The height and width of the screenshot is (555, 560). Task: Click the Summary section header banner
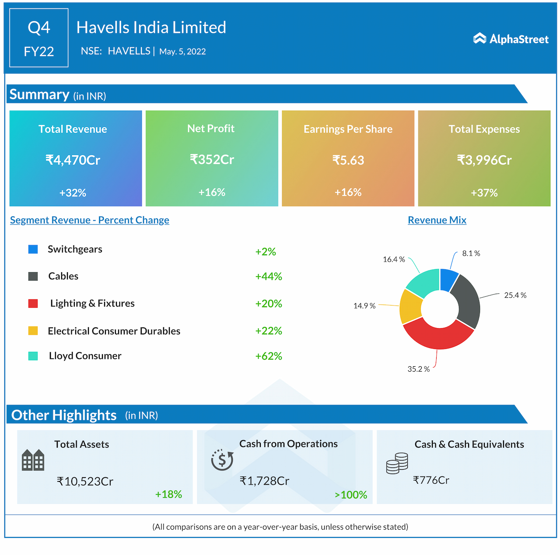tap(262, 94)
